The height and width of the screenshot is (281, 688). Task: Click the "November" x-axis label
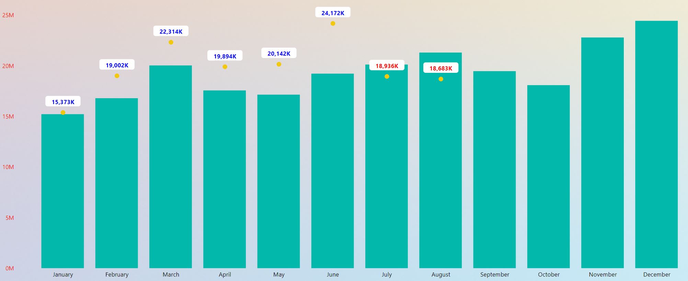[603, 274]
